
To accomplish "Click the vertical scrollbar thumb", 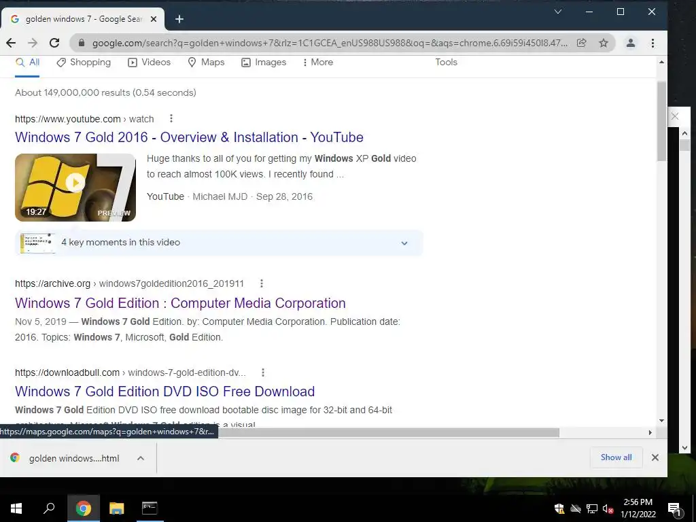I will [661, 121].
